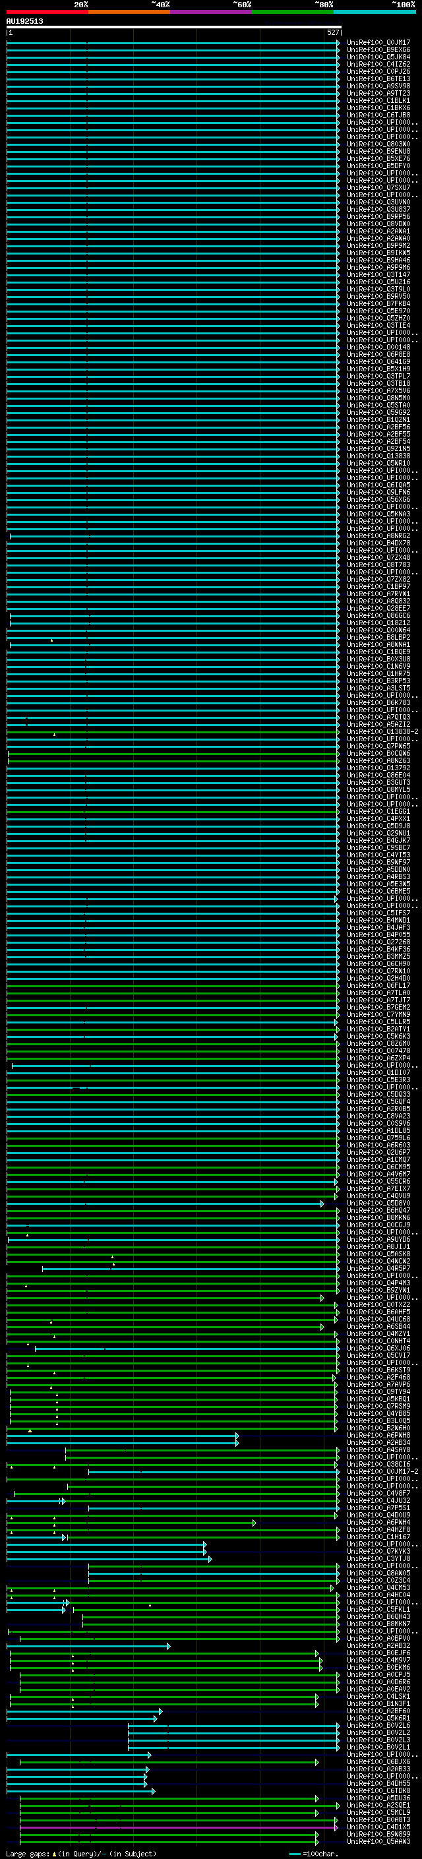Click the purple alignment bar for C4D1X5

177,1827
